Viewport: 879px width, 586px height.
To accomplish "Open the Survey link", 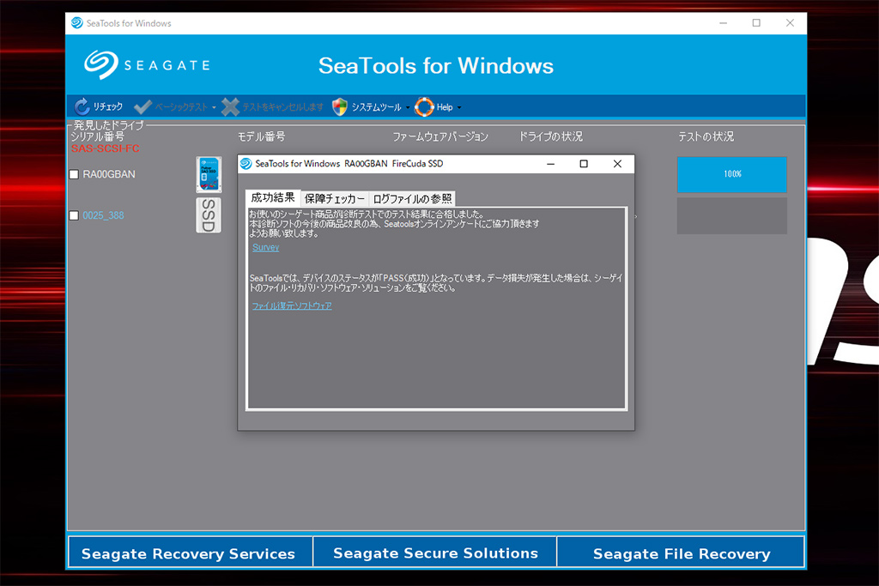I will point(266,247).
